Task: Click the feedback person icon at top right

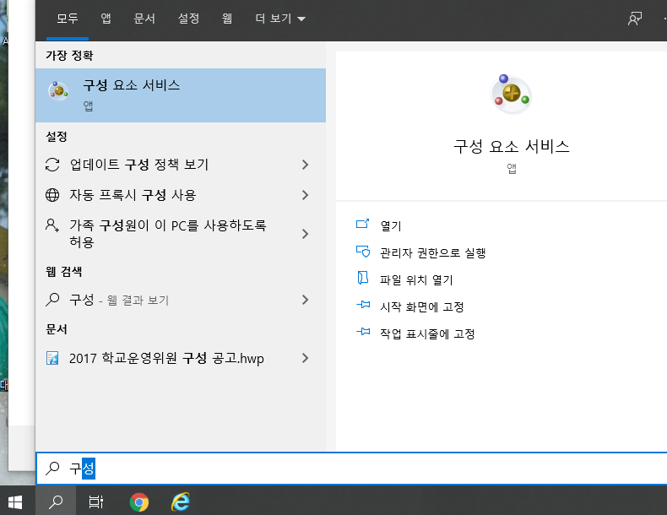Action: (x=635, y=19)
